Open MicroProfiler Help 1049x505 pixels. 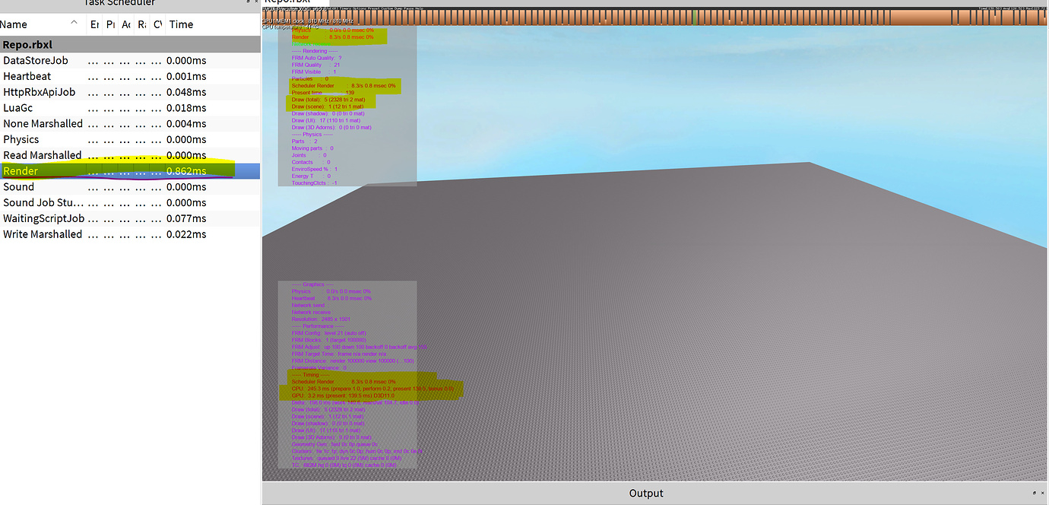click(x=420, y=8)
